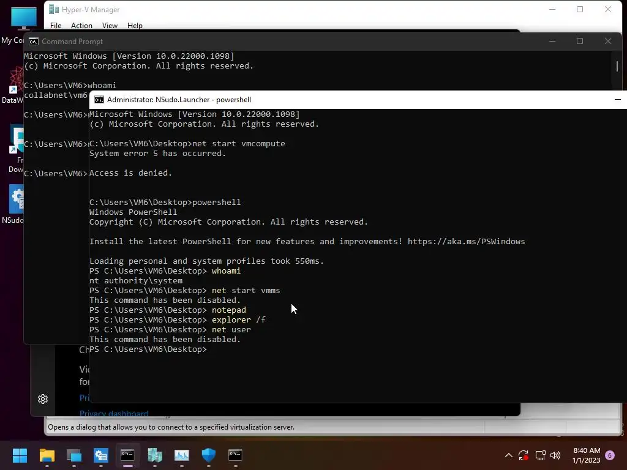Minimize the Command Prompt window
Viewport: 627px width, 470px height.
pos(552,41)
